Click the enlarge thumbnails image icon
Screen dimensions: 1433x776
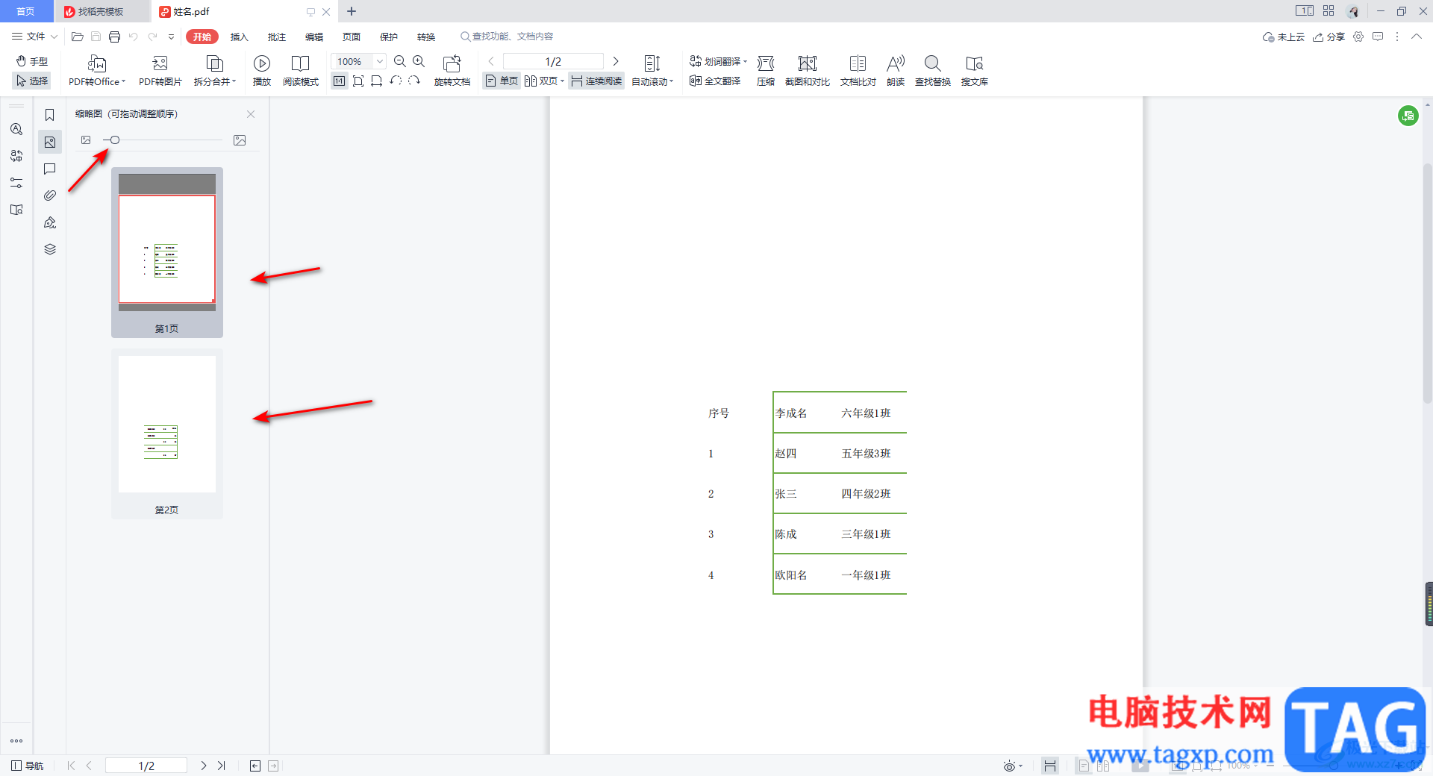tap(240, 140)
